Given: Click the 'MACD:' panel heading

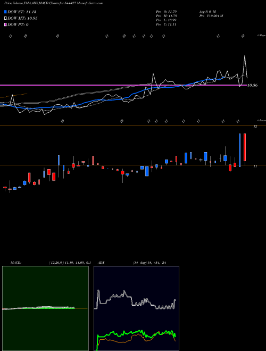Looking at the screenshot, I should point(16,263).
